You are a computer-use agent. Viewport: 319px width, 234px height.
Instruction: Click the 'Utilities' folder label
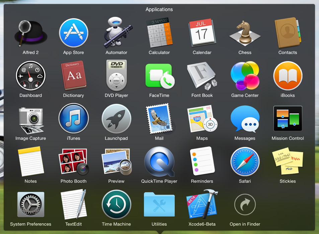coord(159,224)
